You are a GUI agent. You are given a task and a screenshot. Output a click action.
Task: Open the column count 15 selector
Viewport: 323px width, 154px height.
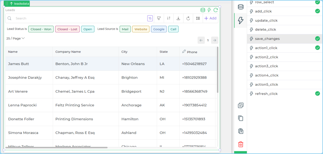[x=150, y=18]
